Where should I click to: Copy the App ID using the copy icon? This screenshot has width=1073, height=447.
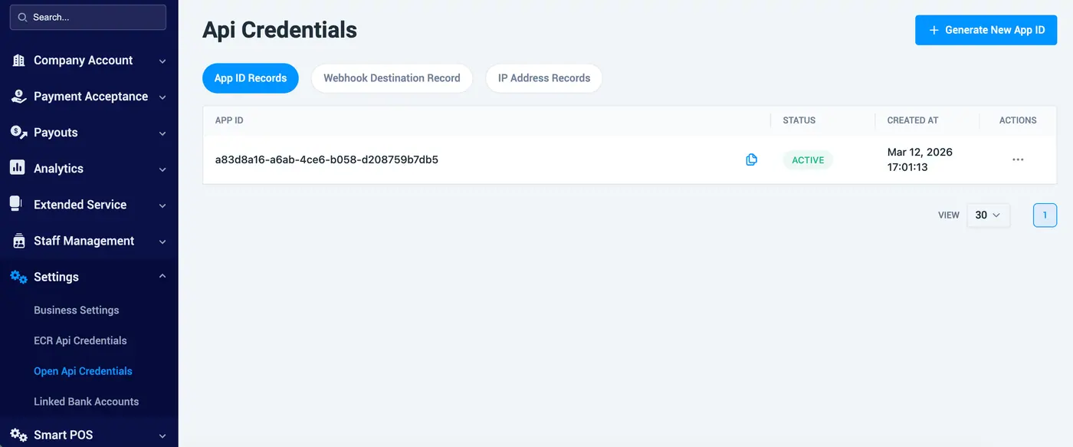pyautogui.click(x=751, y=159)
